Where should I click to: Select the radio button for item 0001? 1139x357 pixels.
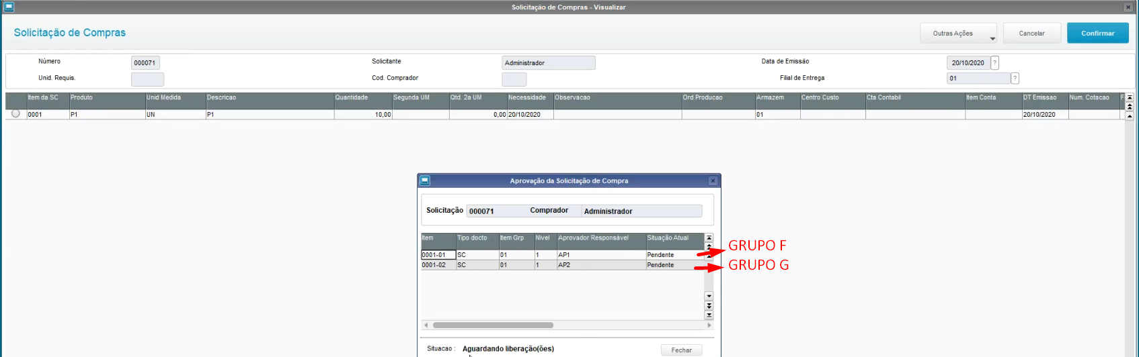[15, 113]
